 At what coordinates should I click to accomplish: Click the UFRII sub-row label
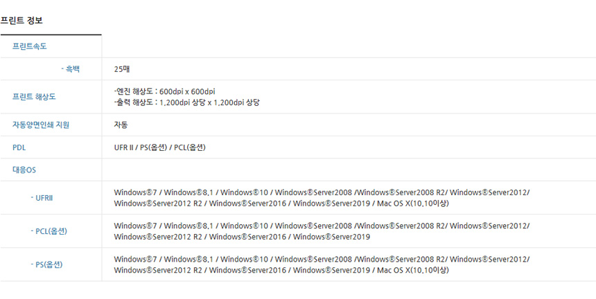click(x=42, y=198)
